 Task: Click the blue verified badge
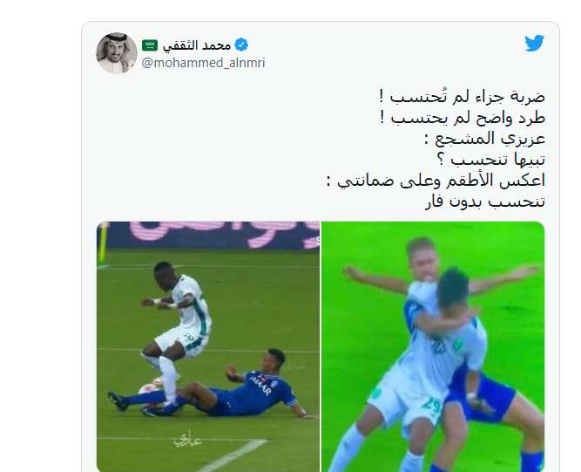241,44
